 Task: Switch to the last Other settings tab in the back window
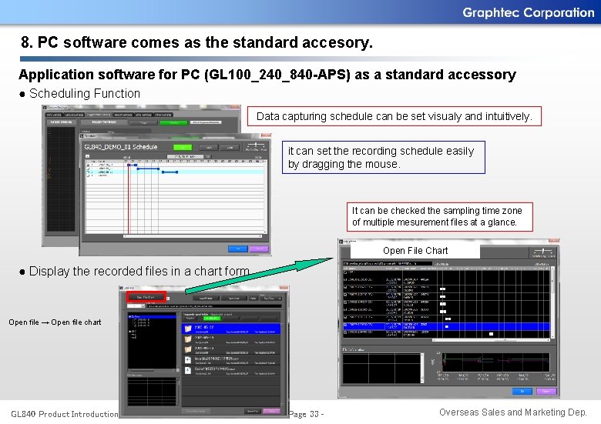pyautogui.click(x=163, y=115)
